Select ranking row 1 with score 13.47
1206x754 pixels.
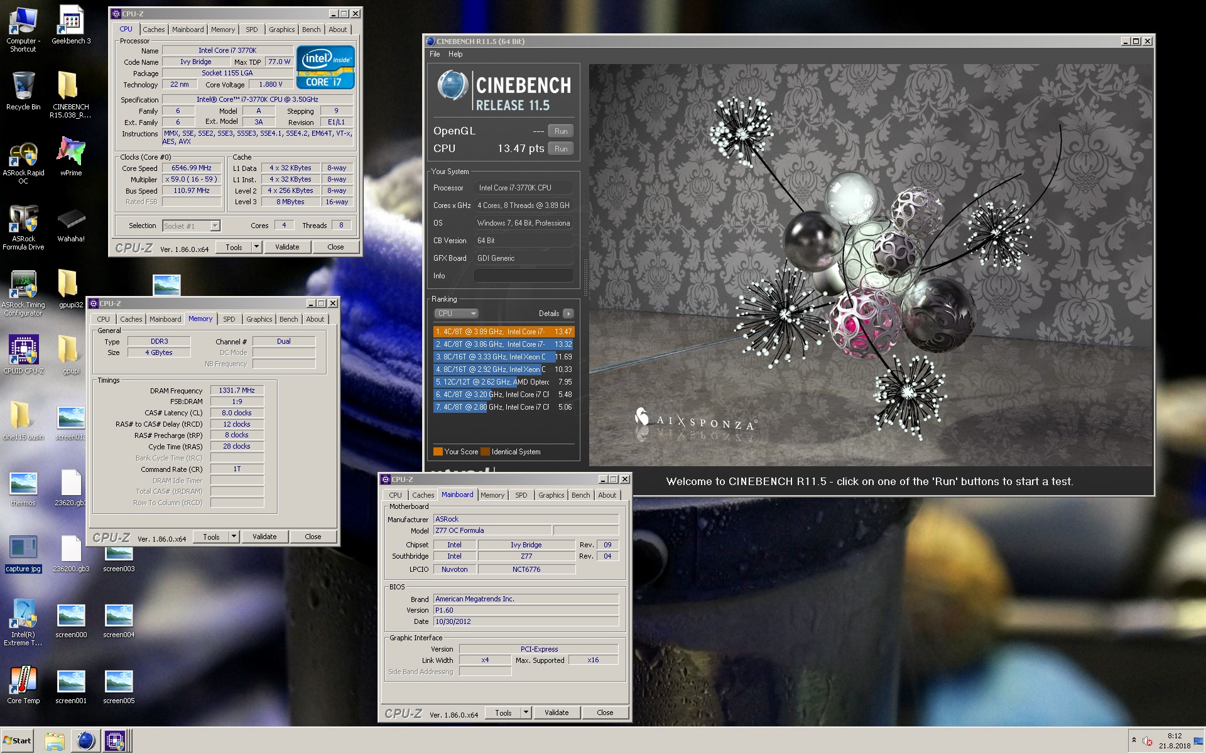click(x=504, y=332)
